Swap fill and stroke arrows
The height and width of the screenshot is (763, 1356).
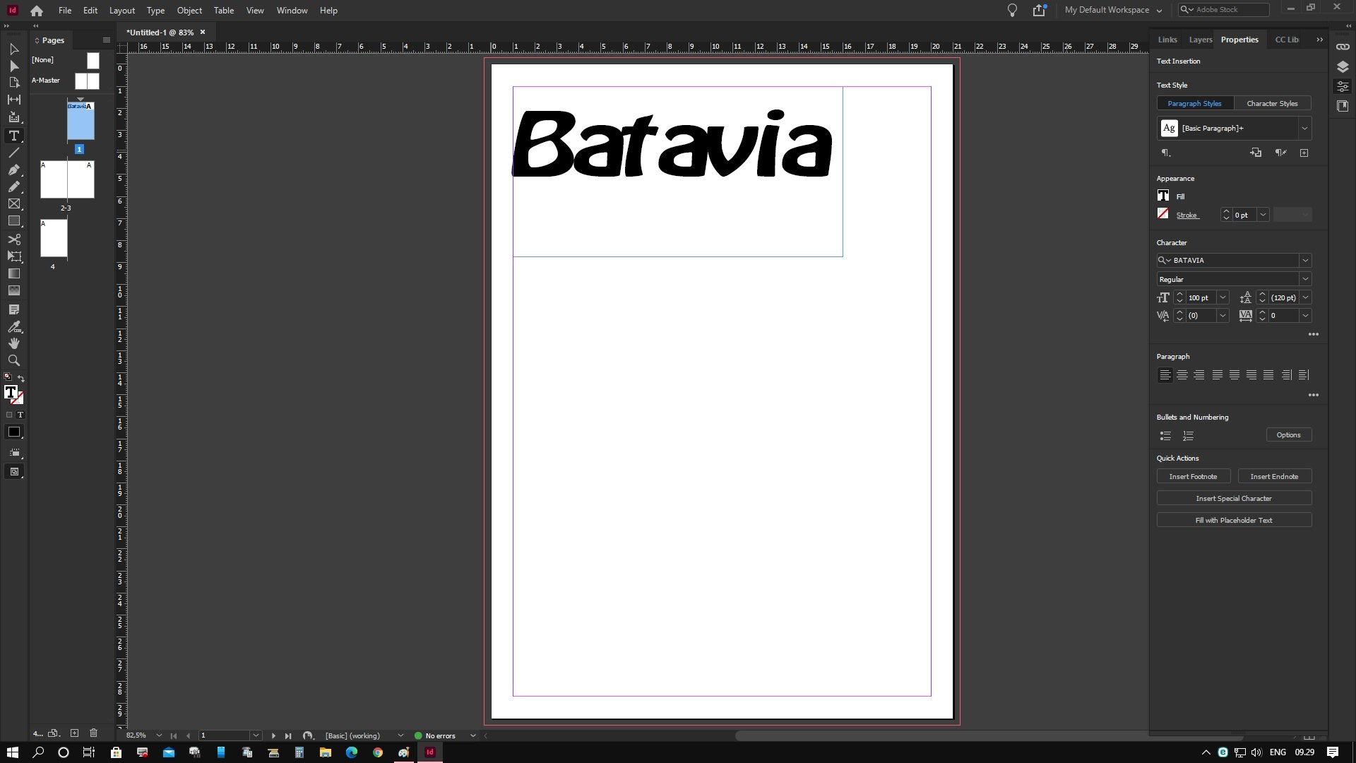point(20,378)
